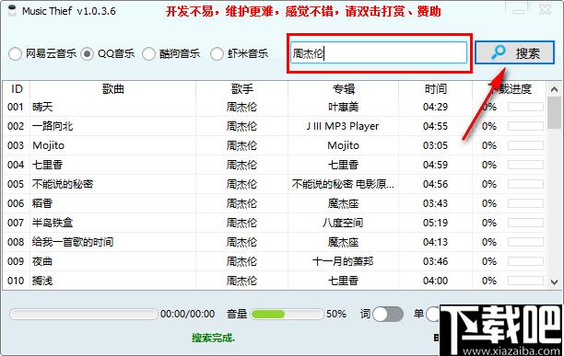Sort by the 歌曲 column header
Viewport: 564px width, 356px height.
pyautogui.click(x=113, y=88)
